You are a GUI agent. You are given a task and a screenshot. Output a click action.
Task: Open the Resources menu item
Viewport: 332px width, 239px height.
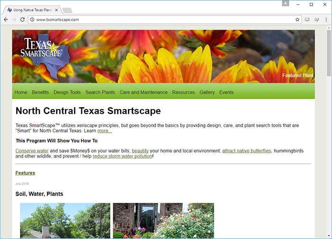click(x=184, y=92)
